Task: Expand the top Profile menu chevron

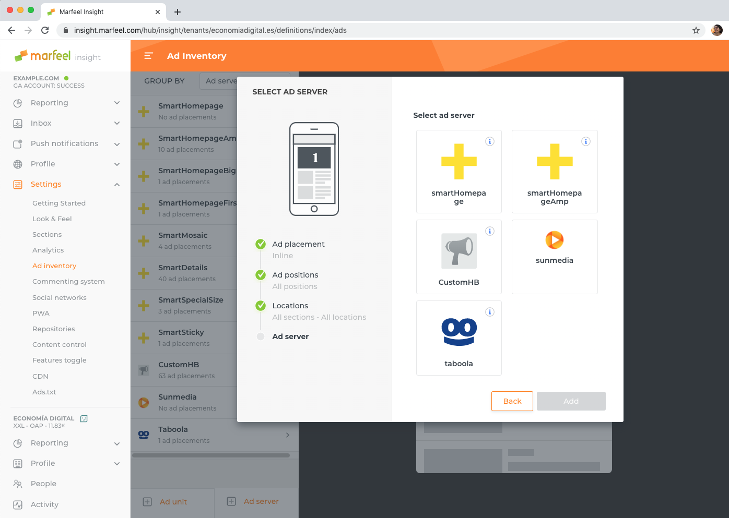Action: click(x=117, y=164)
